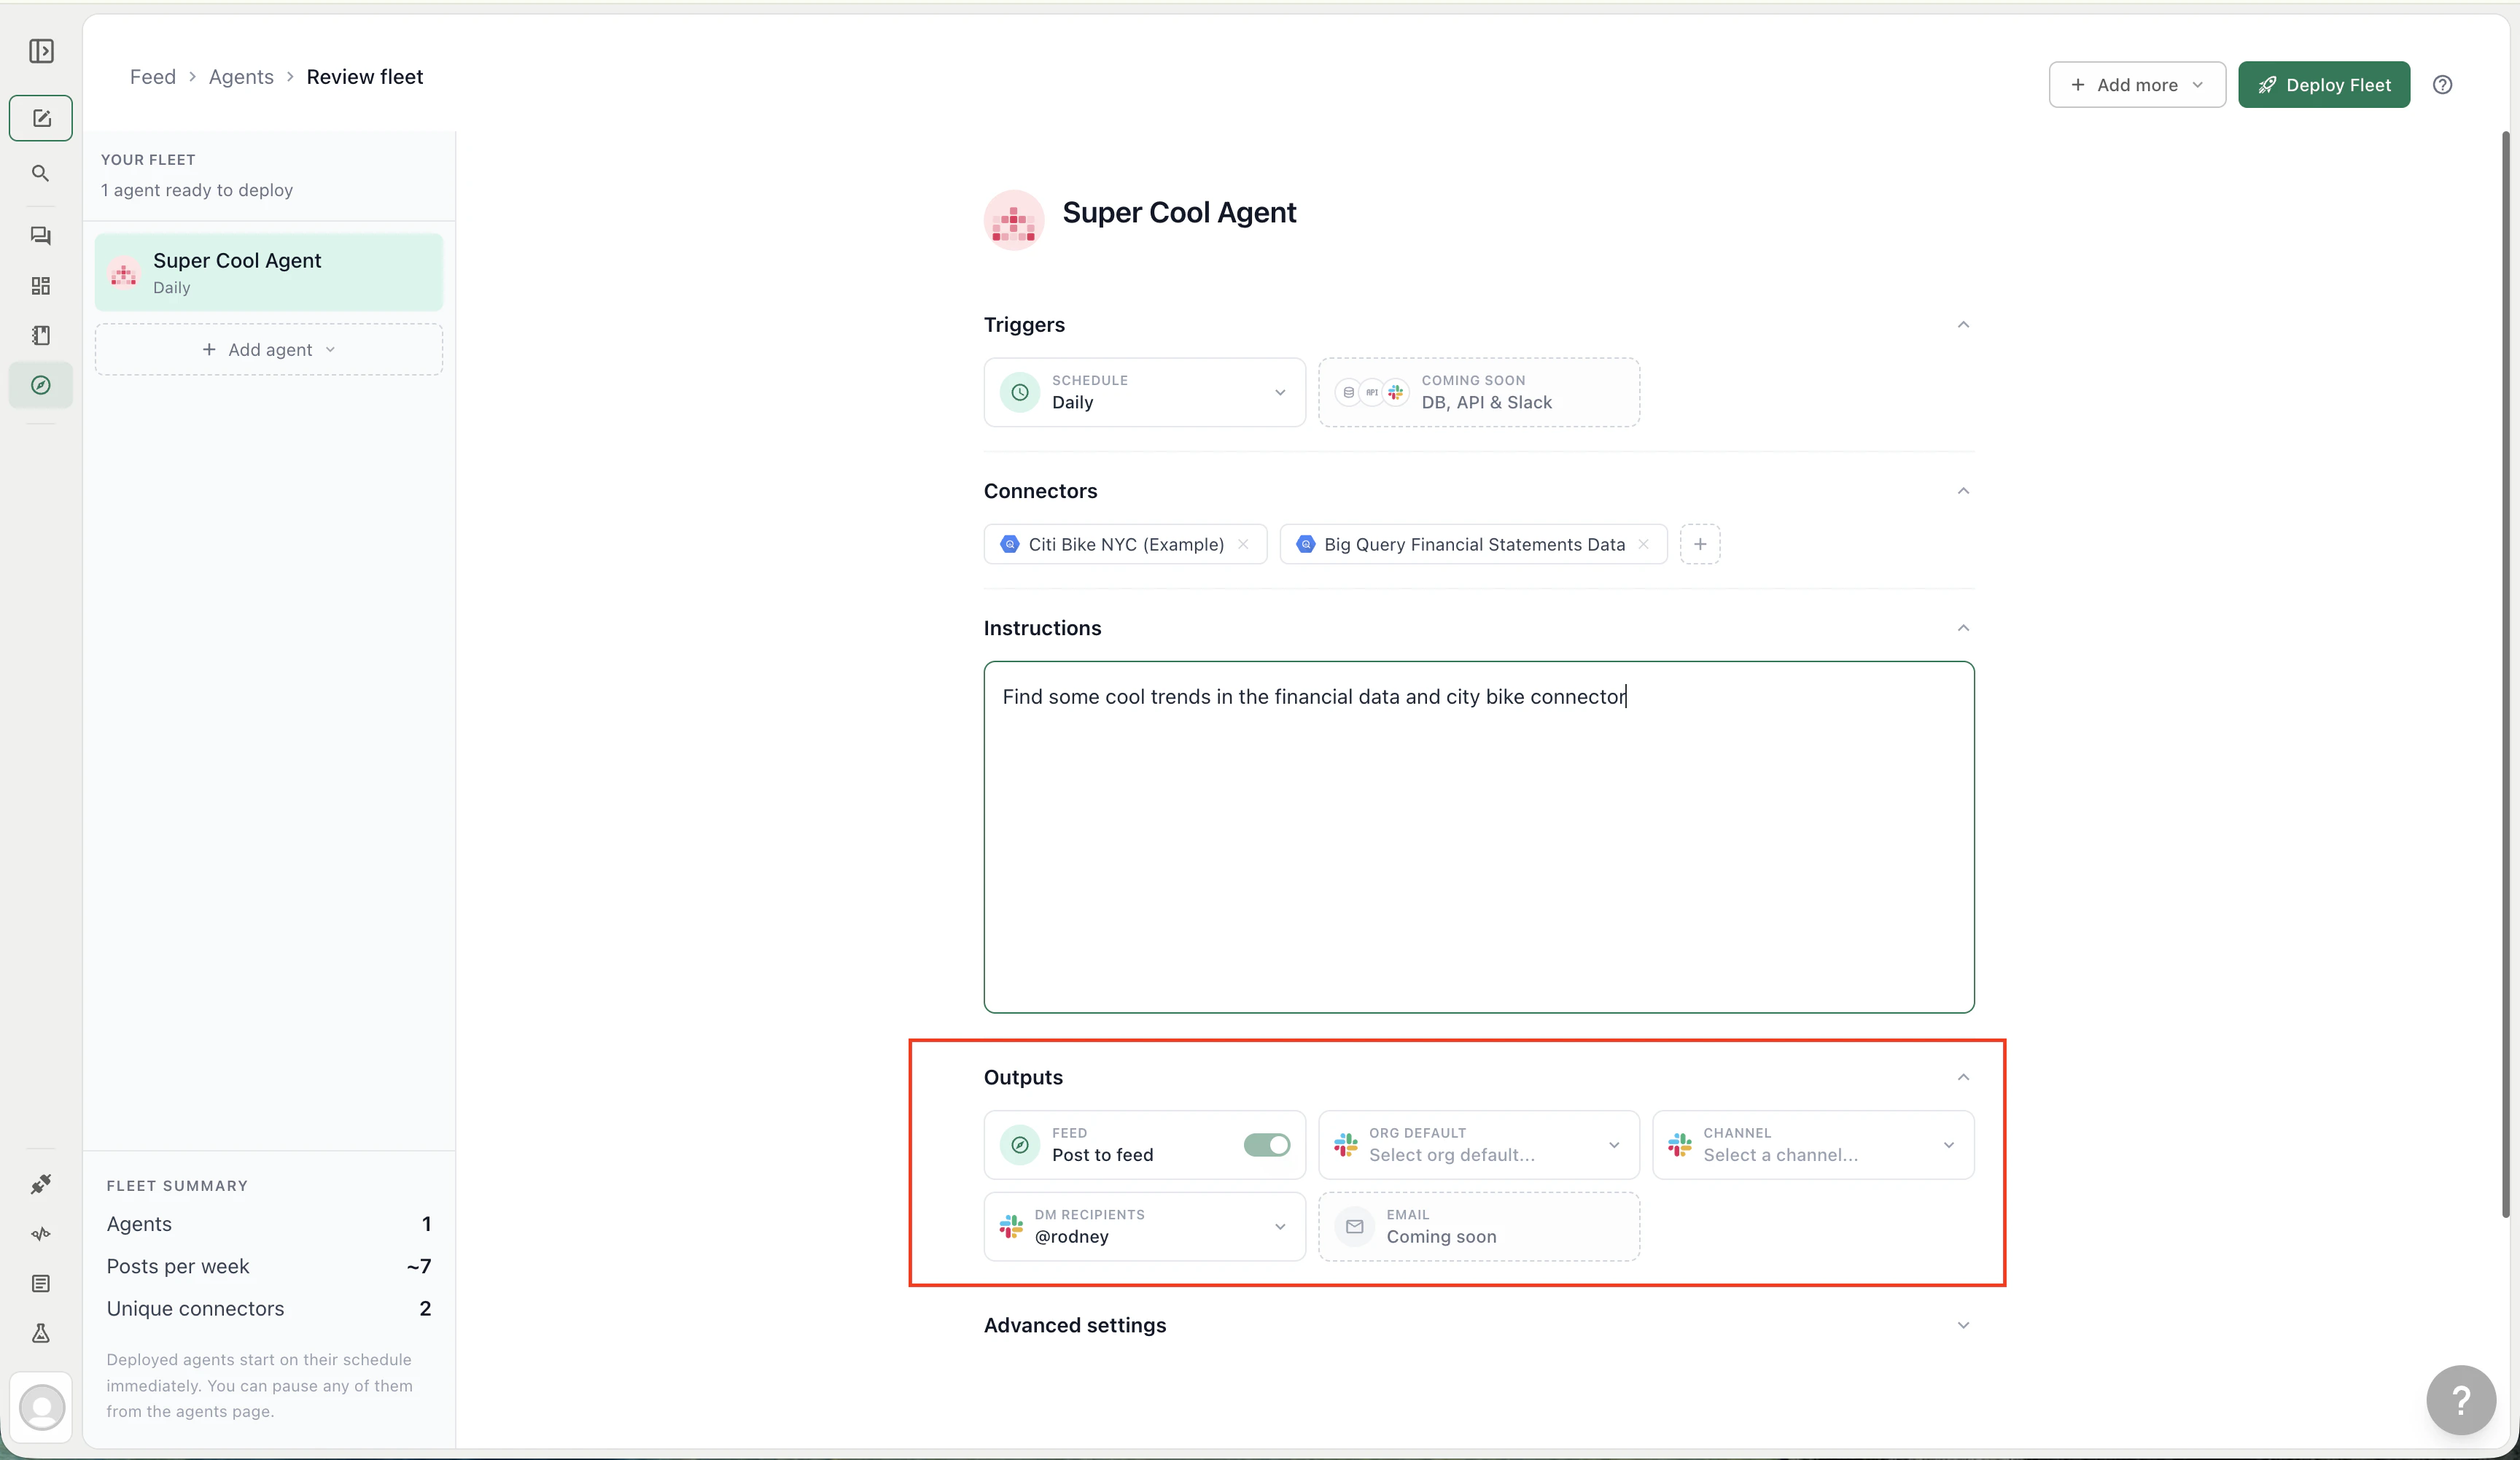Image resolution: width=2520 pixels, height=1460 pixels.
Task: Open the Daily schedule dropdown under Triggers
Action: coord(1144,392)
